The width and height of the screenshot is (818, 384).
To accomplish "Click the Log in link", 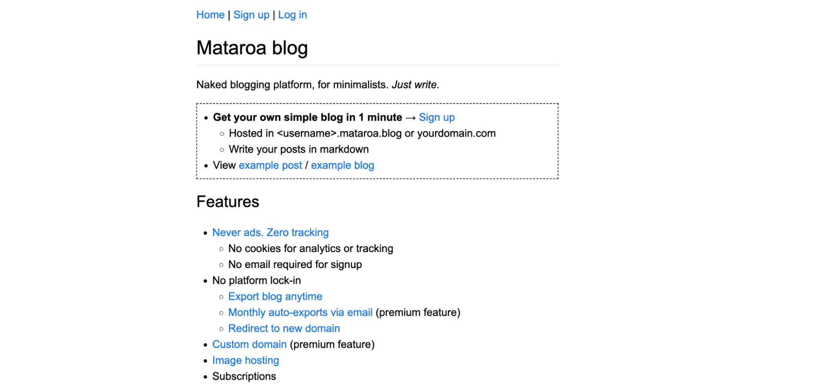I will tap(292, 15).
